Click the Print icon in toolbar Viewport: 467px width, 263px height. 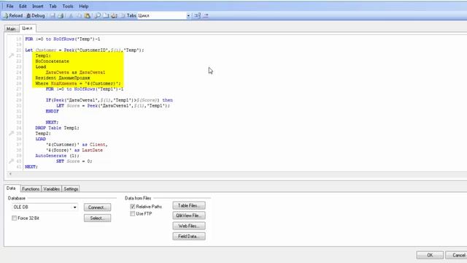pyautogui.click(x=61, y=15)
